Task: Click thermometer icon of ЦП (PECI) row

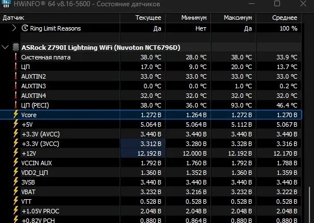Action: [x=16, y=105]
